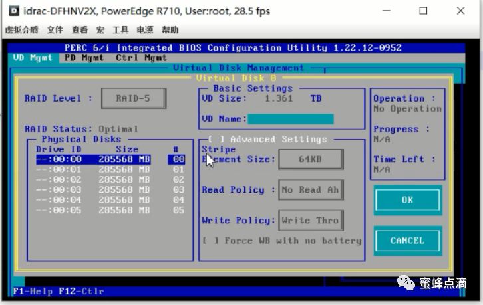483x305 pixels.
Task: Click the F1-Help hint in status bar
Action: pyautogui.click(x=33, y=291)
